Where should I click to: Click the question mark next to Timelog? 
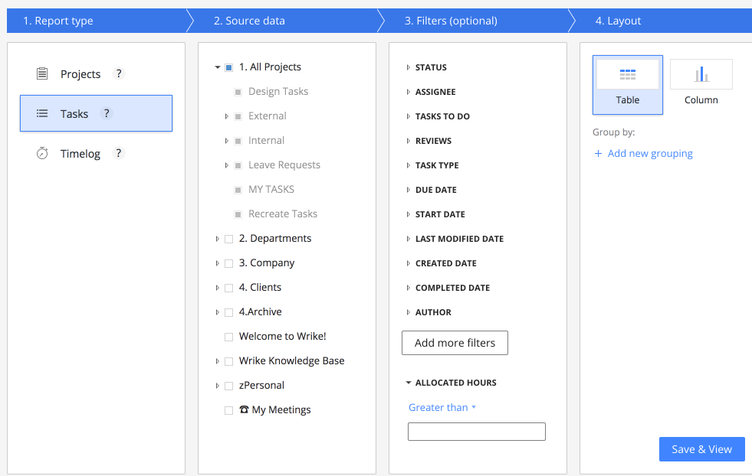click(x=118, y=154)
